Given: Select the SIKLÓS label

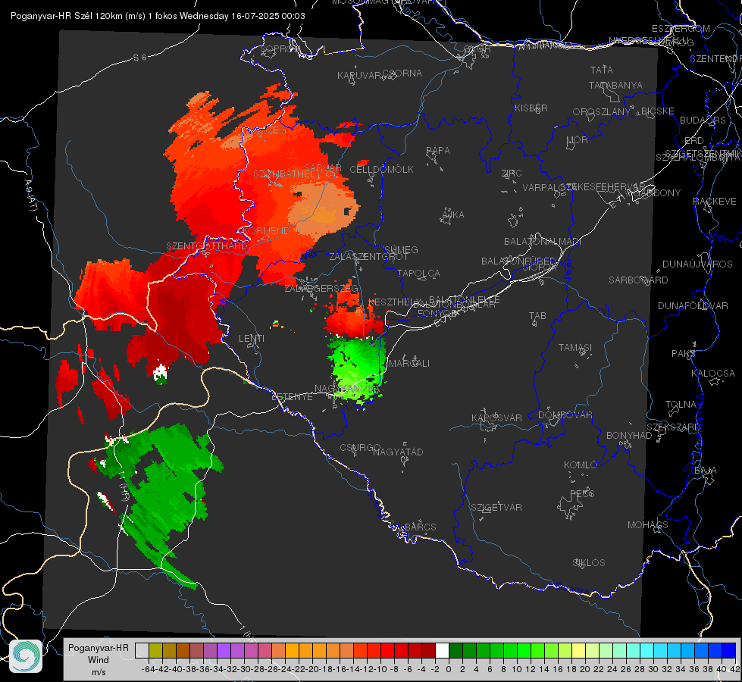Looking at the screenshot, I should point(589,563).
